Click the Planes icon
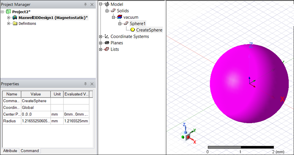 pos(107,43)
